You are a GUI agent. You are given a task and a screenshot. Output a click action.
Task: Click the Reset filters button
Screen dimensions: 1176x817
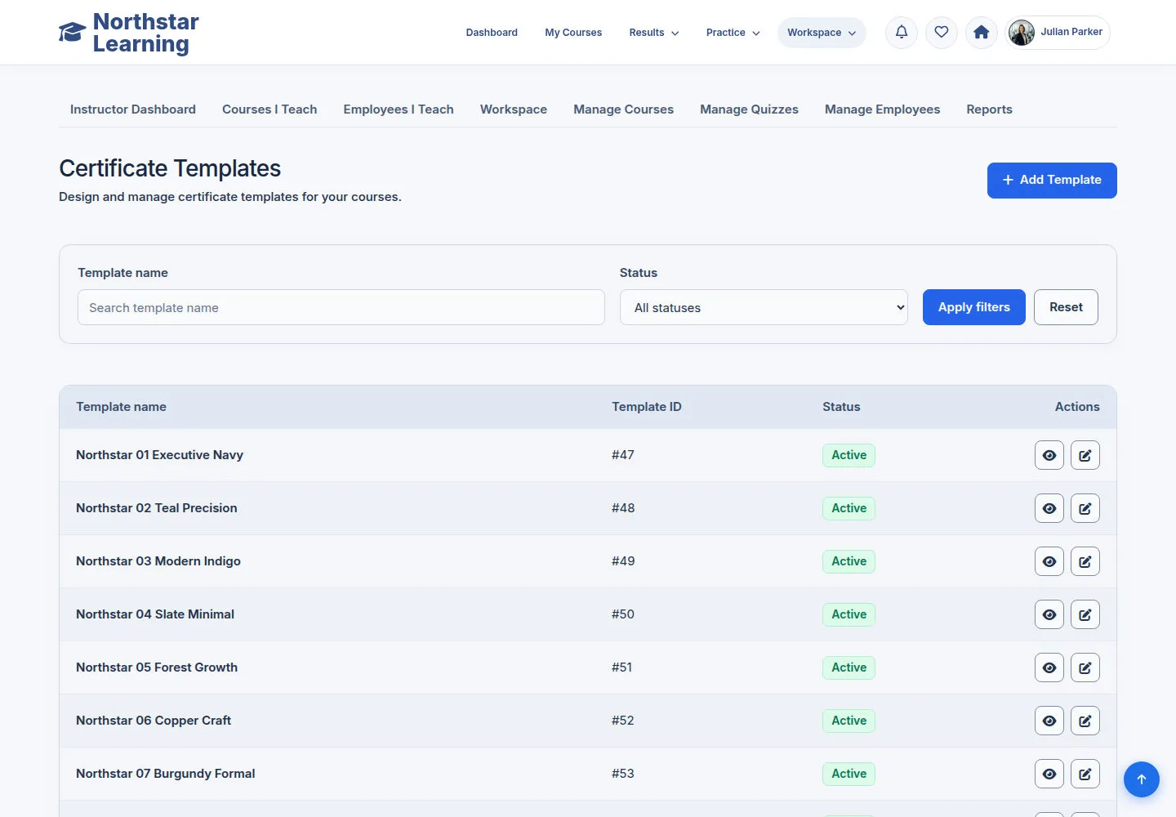tap(1066, 307)
